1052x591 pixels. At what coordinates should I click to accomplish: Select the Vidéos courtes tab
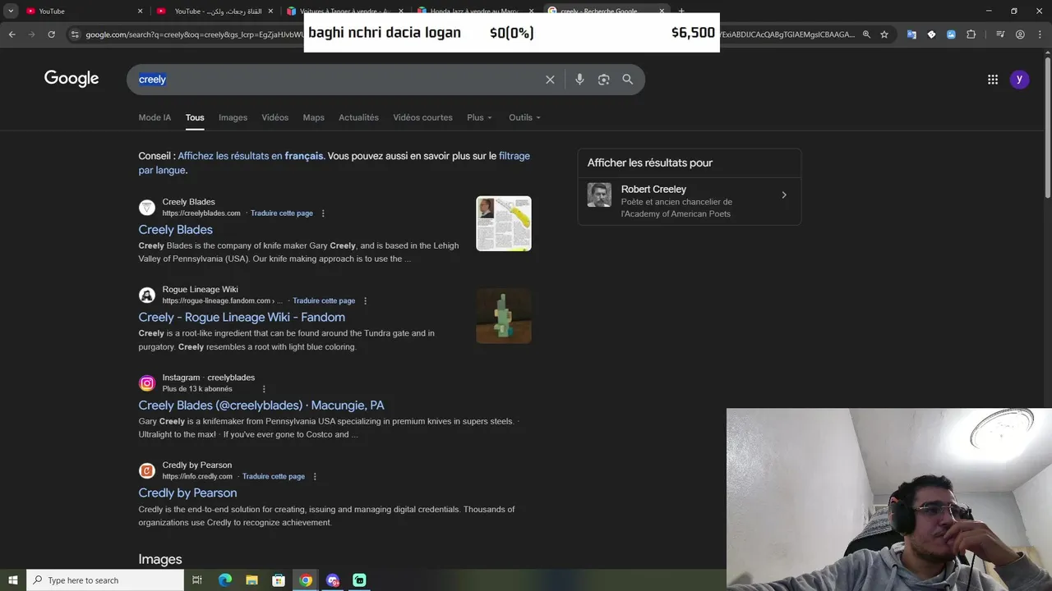click(422, 117)
